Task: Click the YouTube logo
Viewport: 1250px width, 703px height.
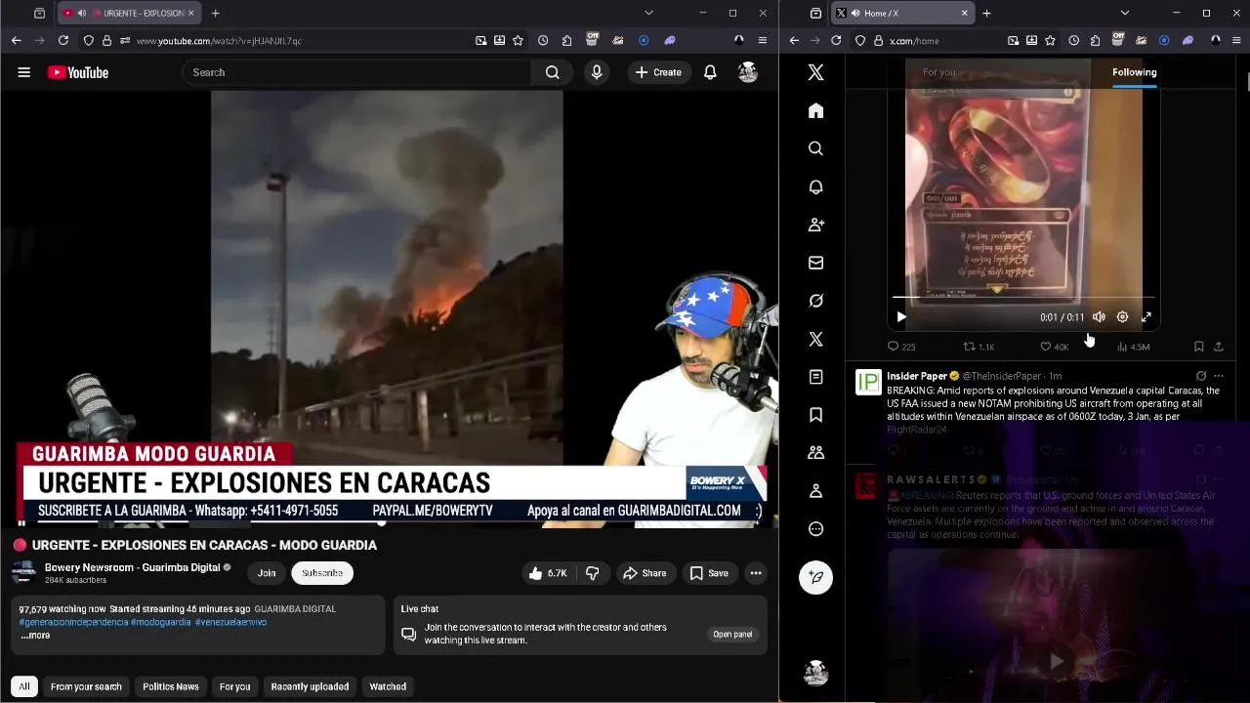Action: tap(78, 72)
